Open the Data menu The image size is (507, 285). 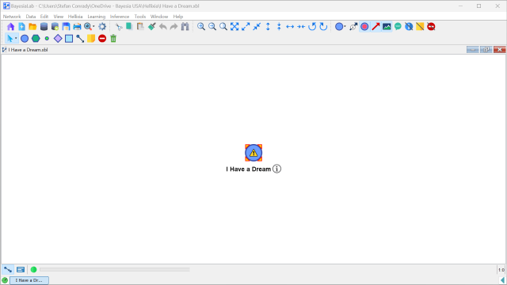point(31,17)
